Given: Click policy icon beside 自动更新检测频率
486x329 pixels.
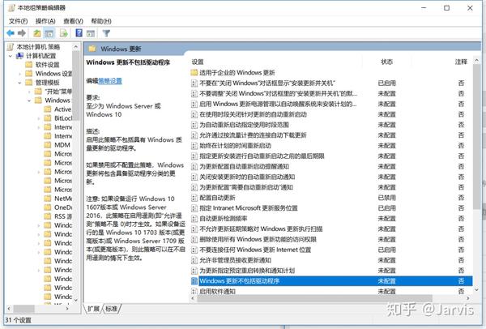Looking at the screenshot, I should pos(194,219).
